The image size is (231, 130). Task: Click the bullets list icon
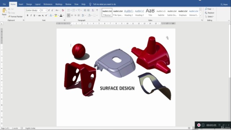point(69,10)
